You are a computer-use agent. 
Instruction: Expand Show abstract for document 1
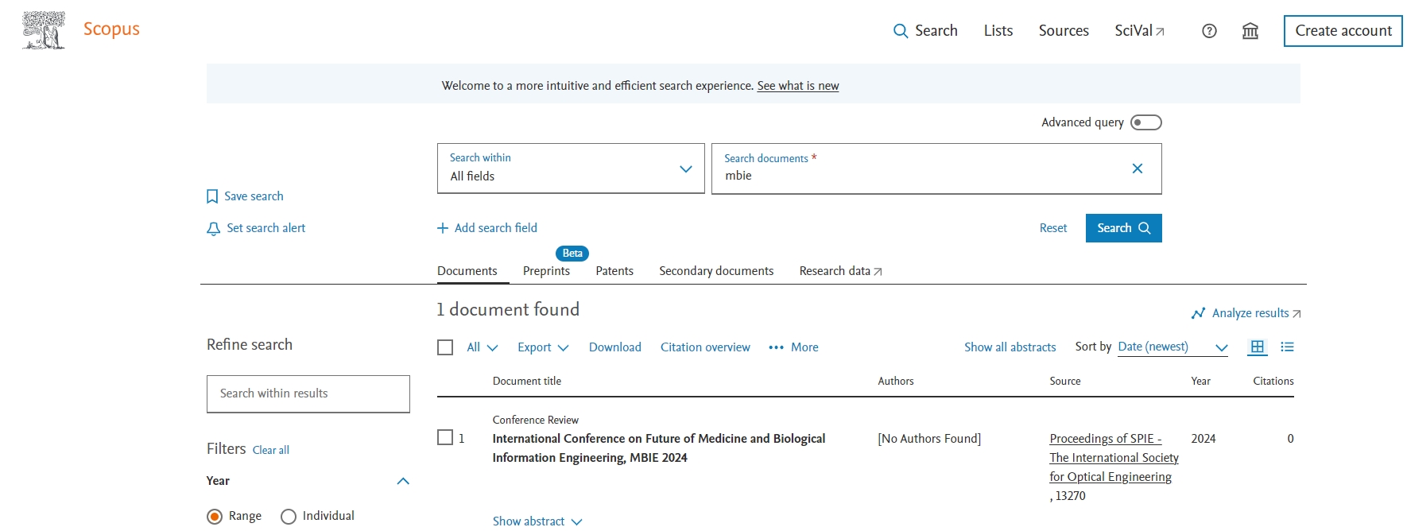[537, 521]
